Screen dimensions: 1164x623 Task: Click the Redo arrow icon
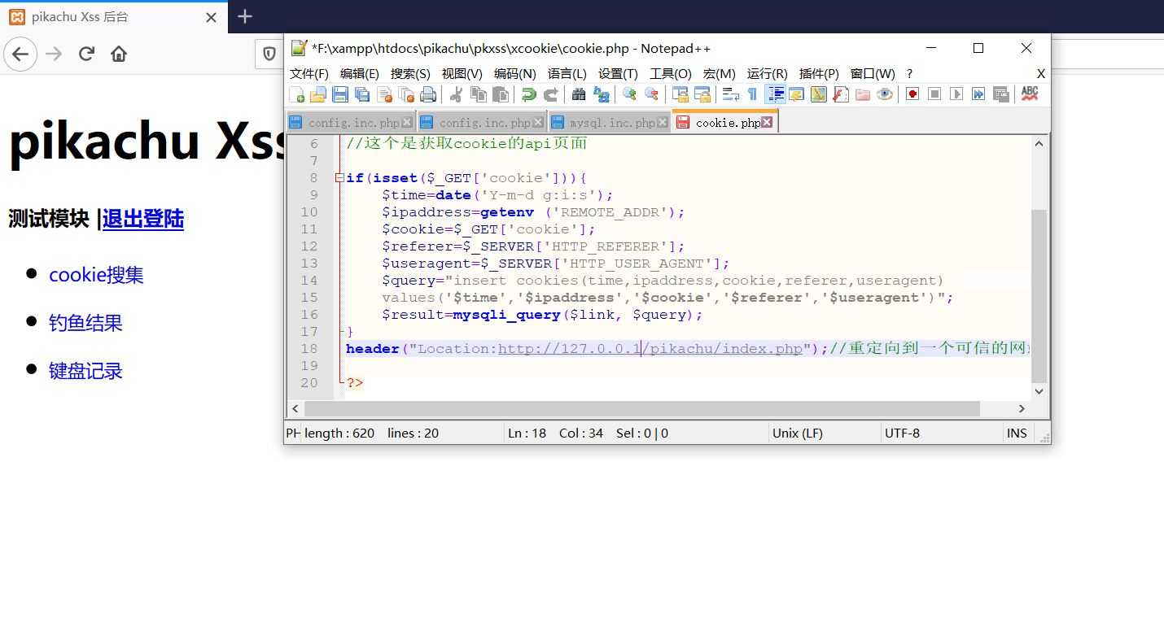(x=550, y=94)
